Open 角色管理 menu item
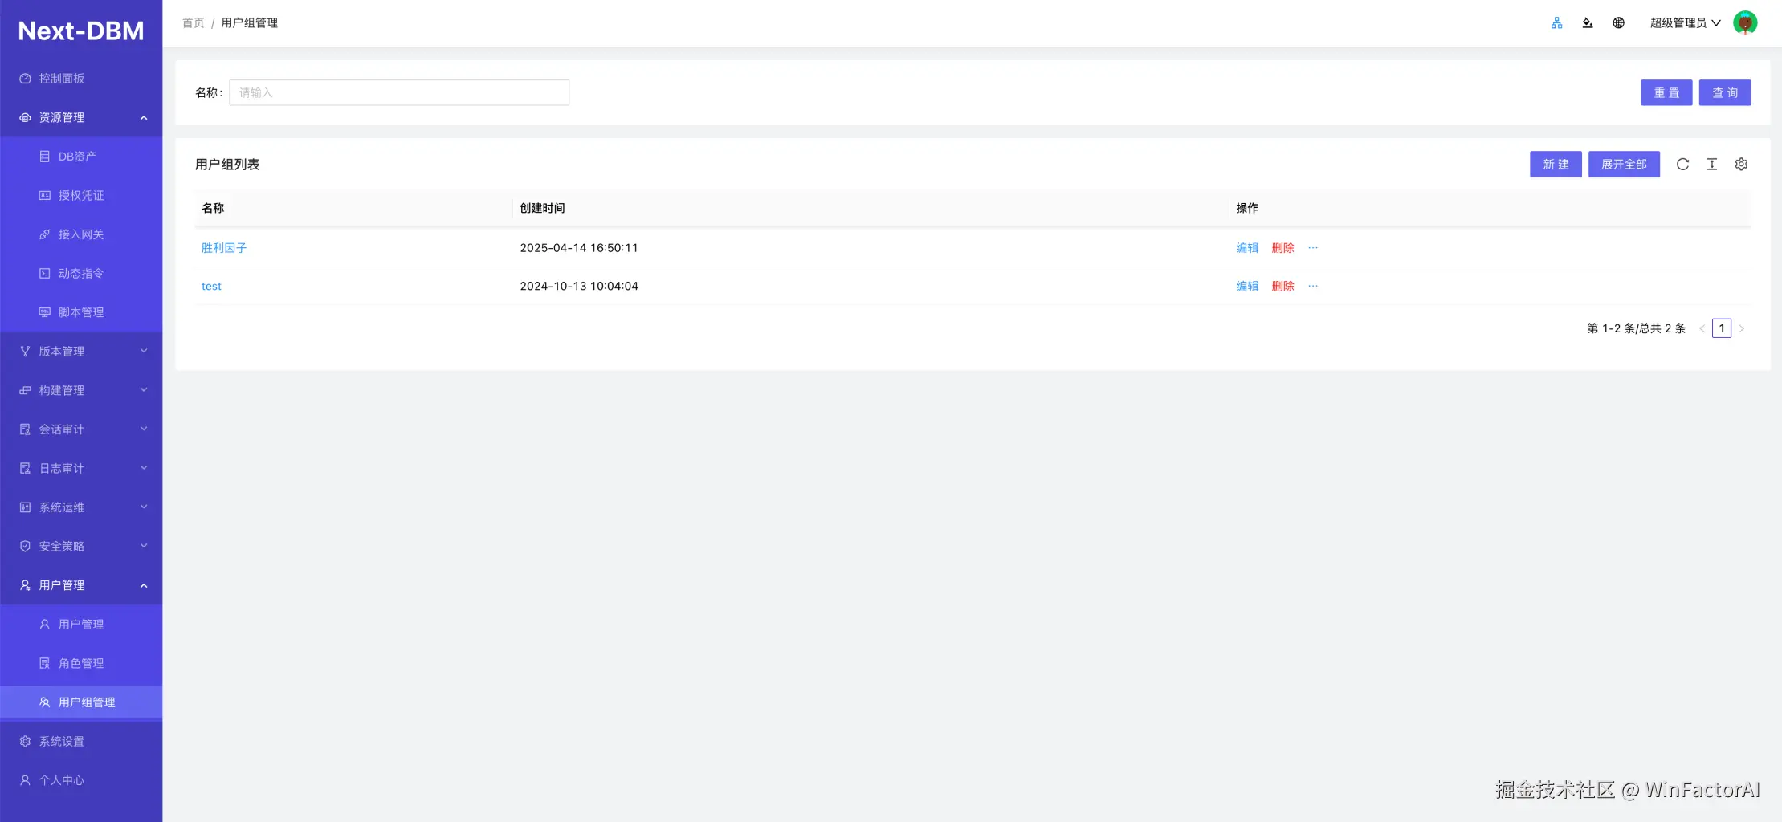This screenshot has width=1782, height=822. (81, 663)
